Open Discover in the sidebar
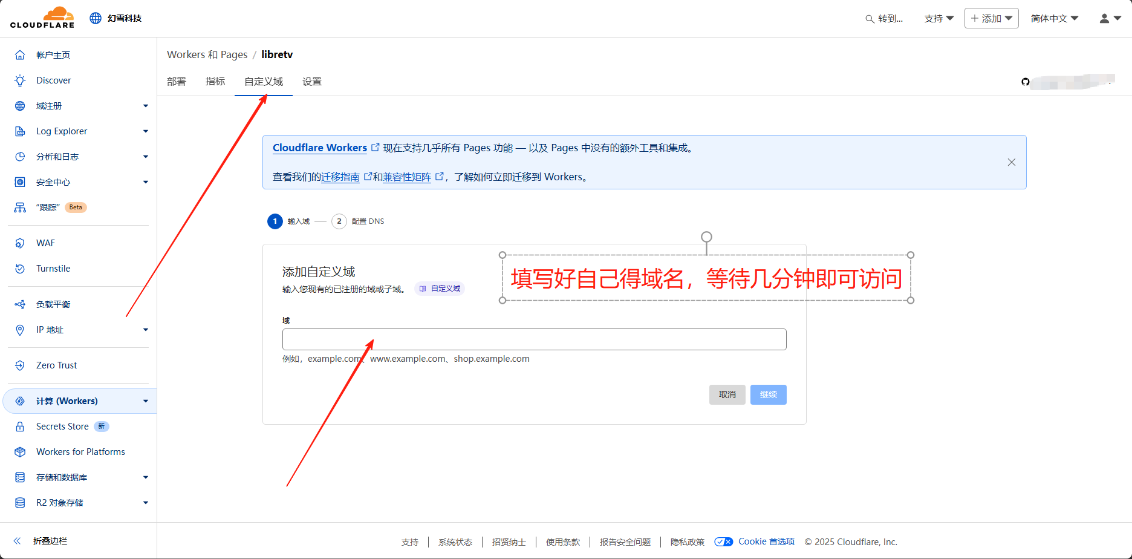1132x559 pixels. 54,80
